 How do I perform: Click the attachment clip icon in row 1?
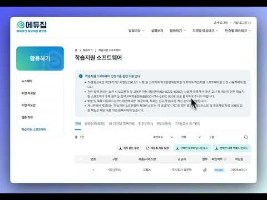tap(205, 170)
